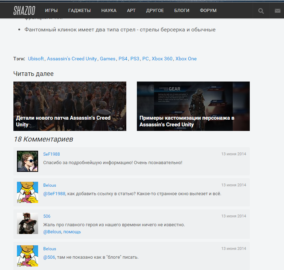The width and height of the screenshot is (284, 270).
Task: Open character customization examples article
Action: click(x=193, y=106)
